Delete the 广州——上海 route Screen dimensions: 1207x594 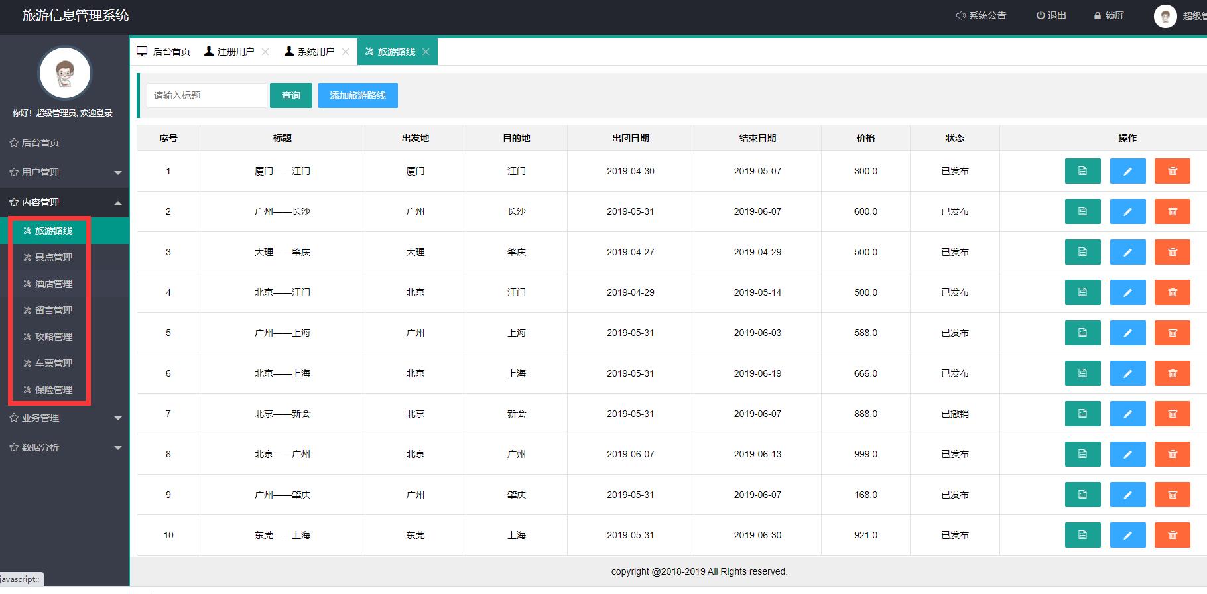1172,333
